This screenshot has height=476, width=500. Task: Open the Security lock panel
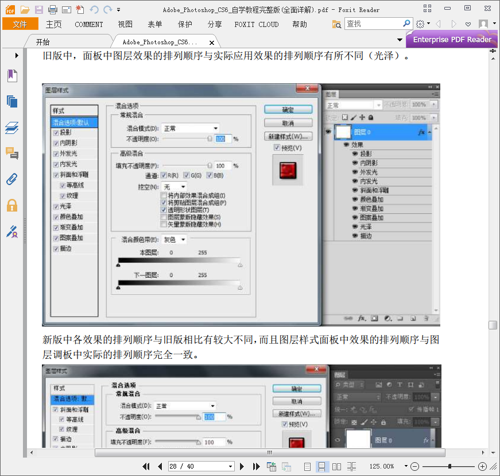12,205
